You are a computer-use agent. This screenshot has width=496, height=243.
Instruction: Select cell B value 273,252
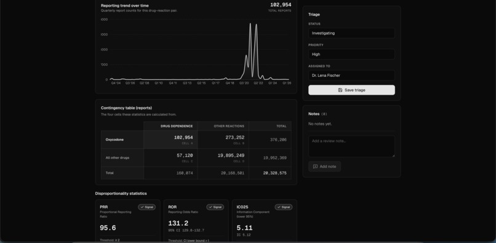[x=234, y=137]
